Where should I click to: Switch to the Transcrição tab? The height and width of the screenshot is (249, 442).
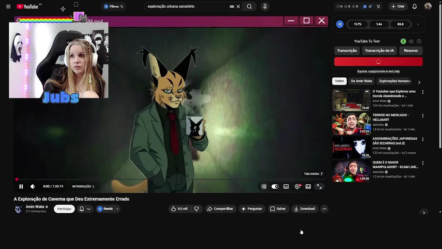[347, 50]
